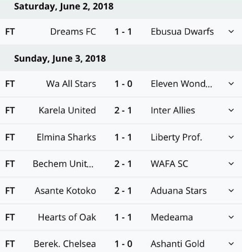Viewport: 242px width, 252px height.
Task: Select Sunday, June 3, 2018 date header
Action: tap(60, 58)
